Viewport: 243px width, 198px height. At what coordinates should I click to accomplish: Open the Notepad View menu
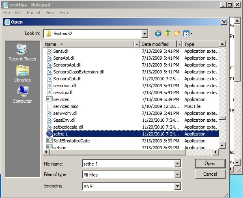point(50,13)
